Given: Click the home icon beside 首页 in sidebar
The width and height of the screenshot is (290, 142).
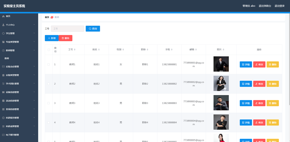Looking at the screenshot, I should 3,16.
